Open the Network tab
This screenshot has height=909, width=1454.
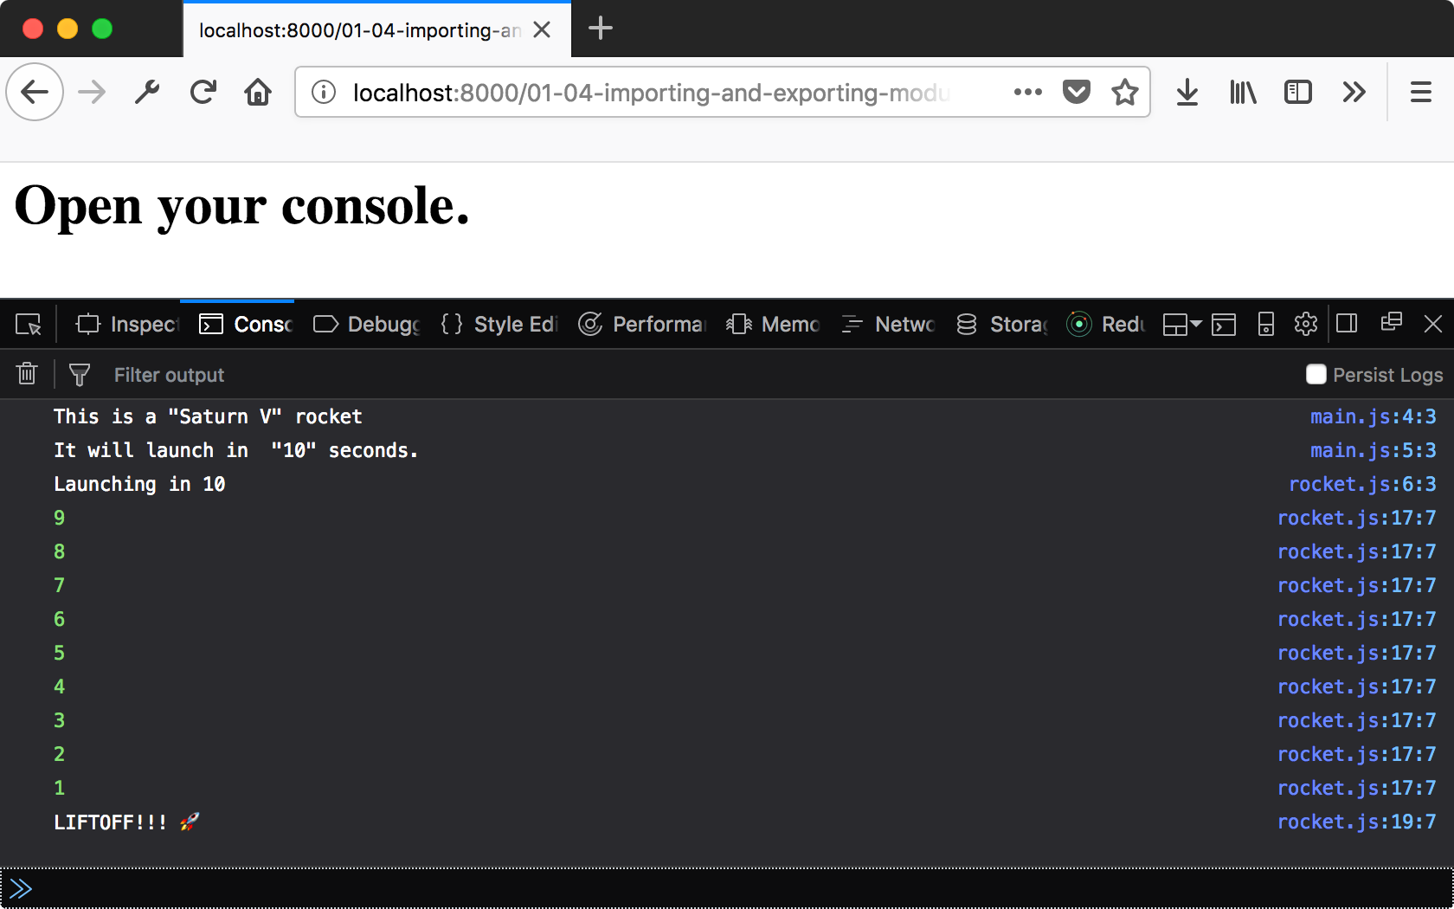(889, 325)
